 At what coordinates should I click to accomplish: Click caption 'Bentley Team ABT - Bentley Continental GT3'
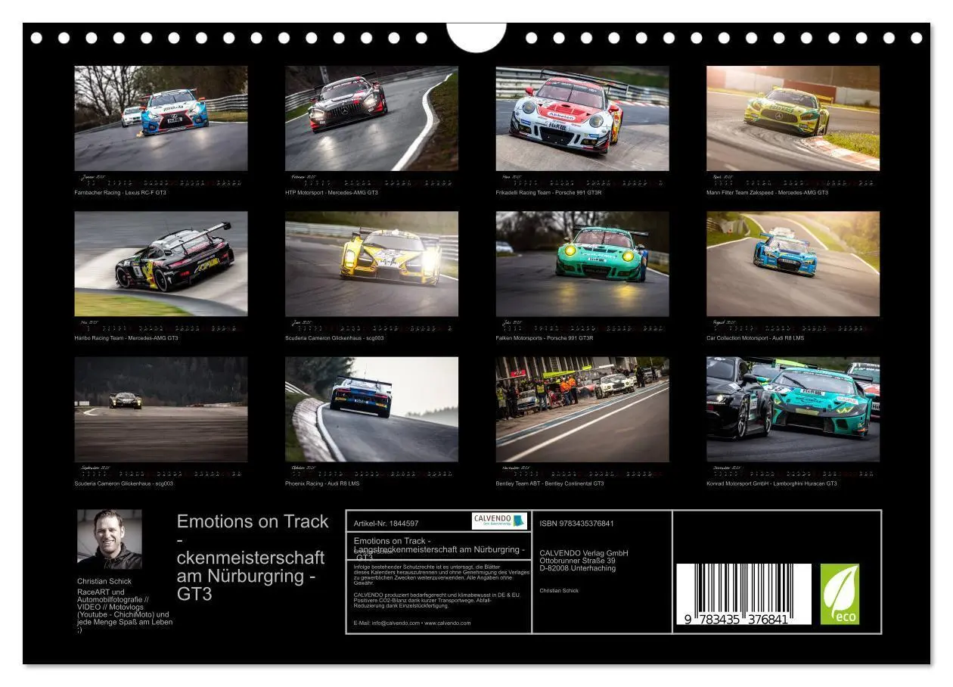pos(550,483)
